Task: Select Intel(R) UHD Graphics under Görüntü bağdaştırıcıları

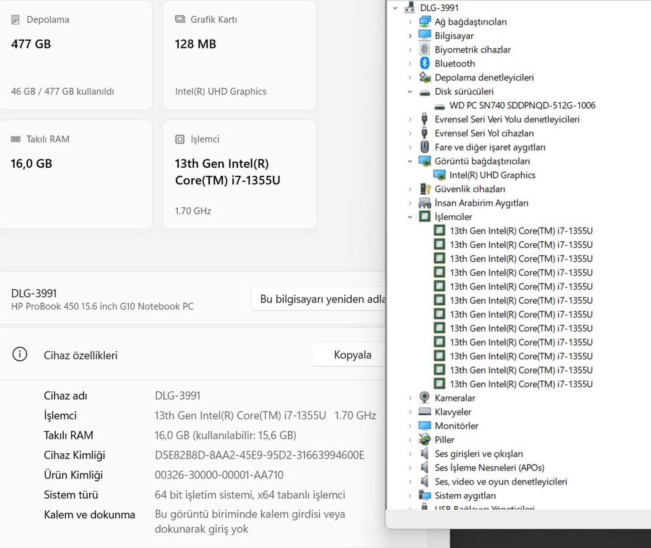Action: (492, 175)
